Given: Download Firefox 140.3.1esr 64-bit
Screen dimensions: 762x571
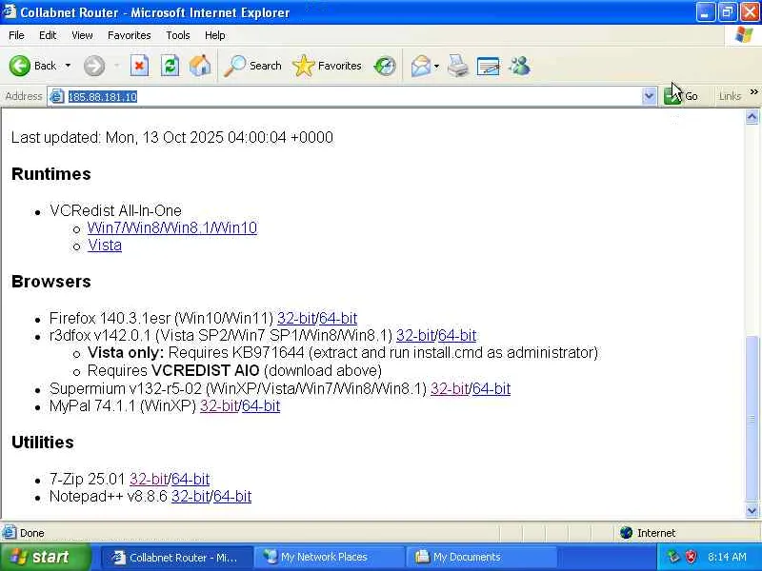Looking at the screenshot, I should pos(338,319).
